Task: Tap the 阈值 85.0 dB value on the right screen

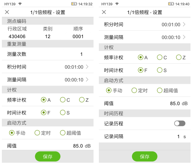Action: click(179, 103)
